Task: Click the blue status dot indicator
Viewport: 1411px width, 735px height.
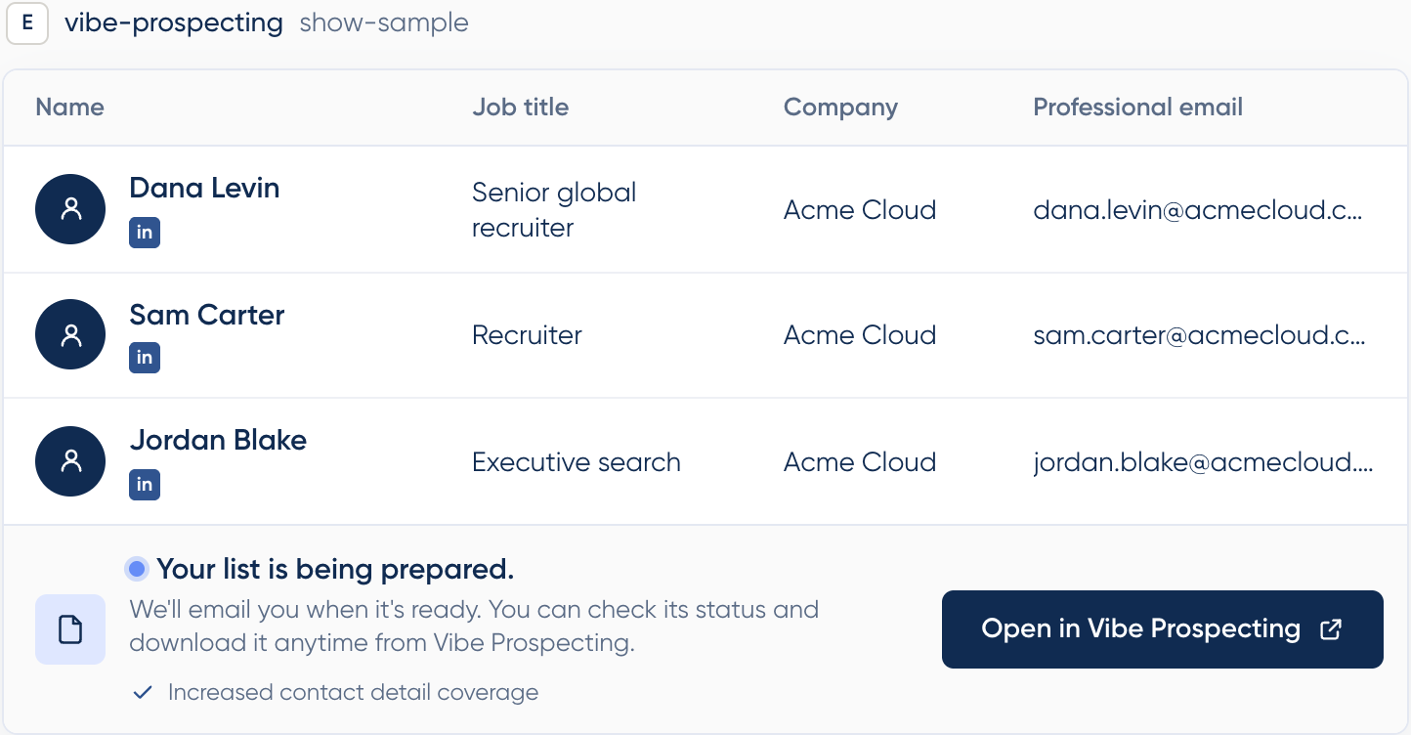Action: tap(137, 569)
